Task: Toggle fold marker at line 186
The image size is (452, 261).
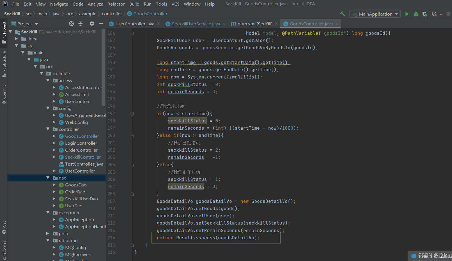Action: [x=132, y=33]
